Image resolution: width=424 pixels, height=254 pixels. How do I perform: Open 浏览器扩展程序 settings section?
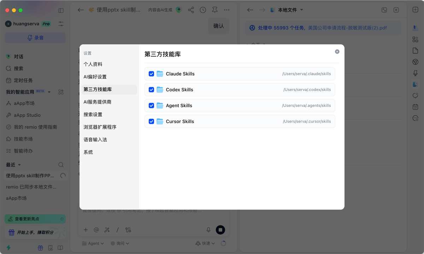[x=109, y=127]
